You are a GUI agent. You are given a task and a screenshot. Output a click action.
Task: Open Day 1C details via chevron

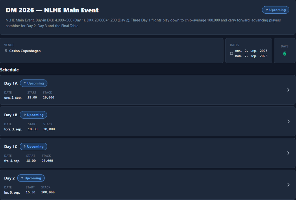(x=288, y=153)
